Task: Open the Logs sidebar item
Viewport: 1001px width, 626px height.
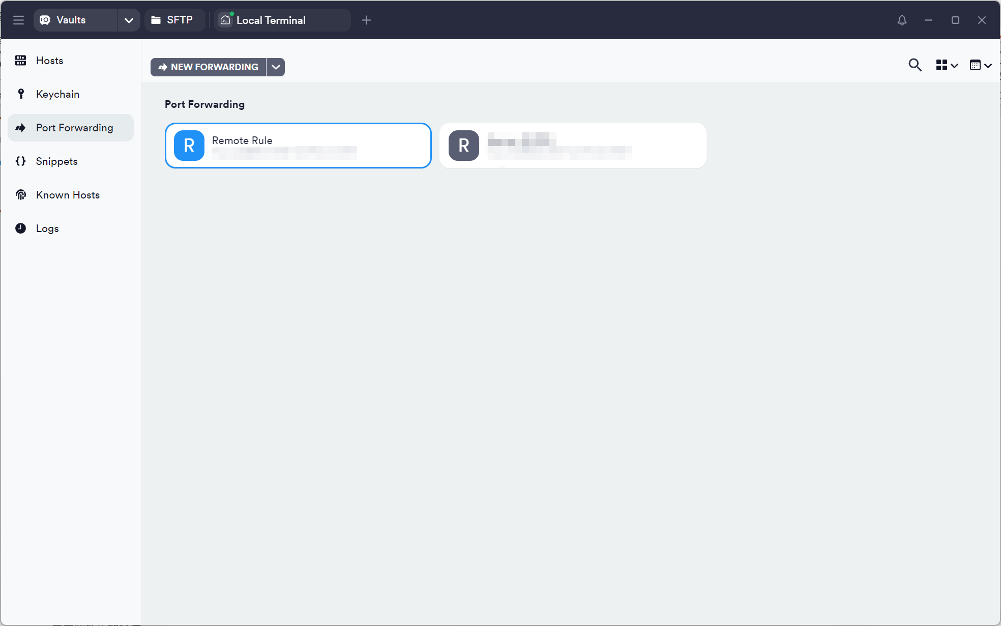Action: click(47, 229)
